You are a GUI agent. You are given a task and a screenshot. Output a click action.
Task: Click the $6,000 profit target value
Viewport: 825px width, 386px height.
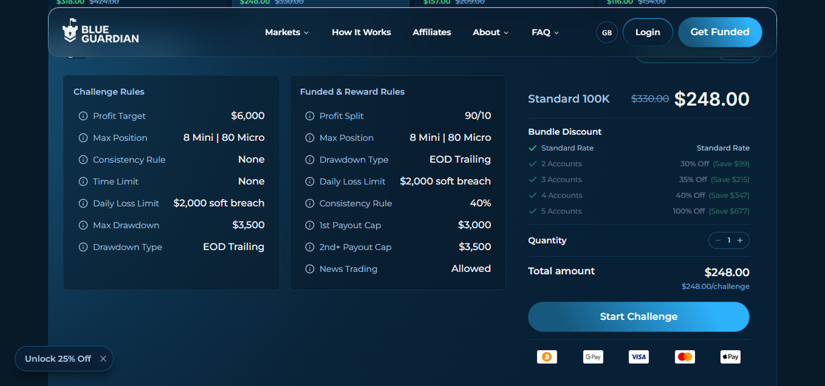pos(247,116)
